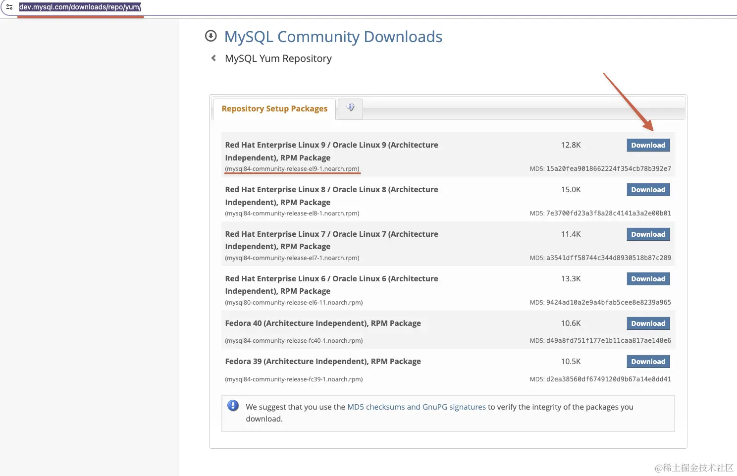Download the Fedora 39 RPM package

click(648, 362)
